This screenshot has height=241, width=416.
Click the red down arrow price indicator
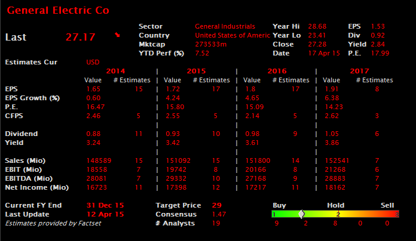(x=117, y=35)
